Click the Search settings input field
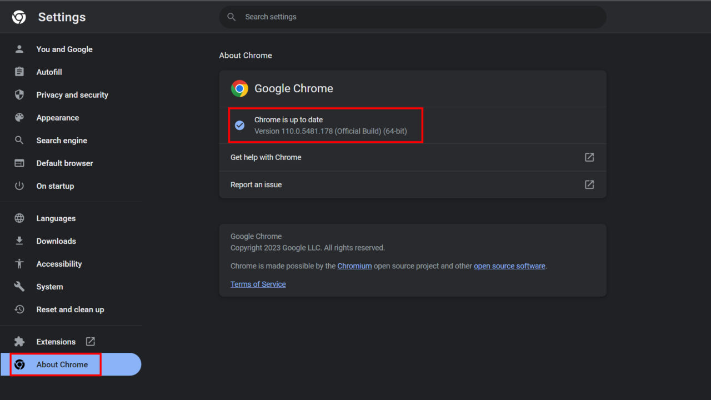The height and width of the screenshot is (400, 711). (412, 17)
